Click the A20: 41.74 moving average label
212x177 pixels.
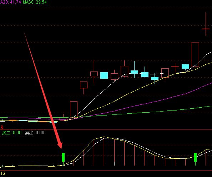[10, 2]
